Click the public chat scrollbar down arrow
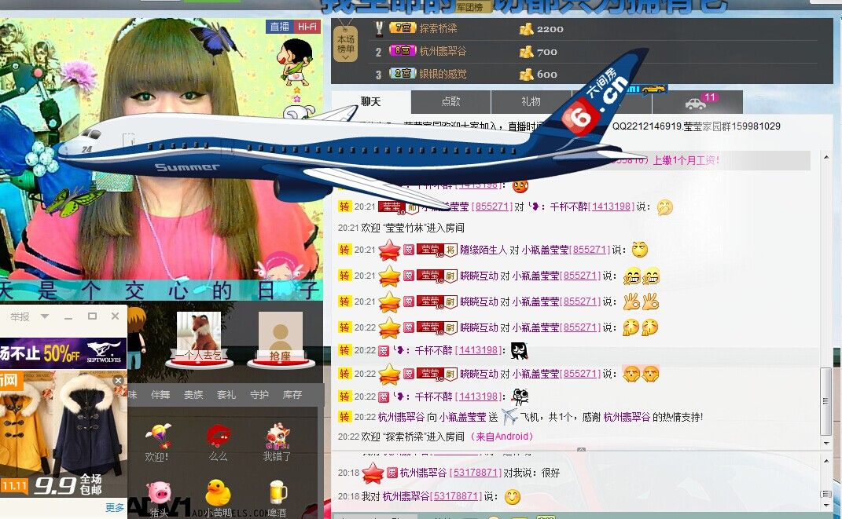This screenshot has height=519, width=842. (x=826, y=443)
